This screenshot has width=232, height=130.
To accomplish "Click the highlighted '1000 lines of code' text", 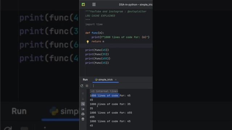I will (105, 95).
